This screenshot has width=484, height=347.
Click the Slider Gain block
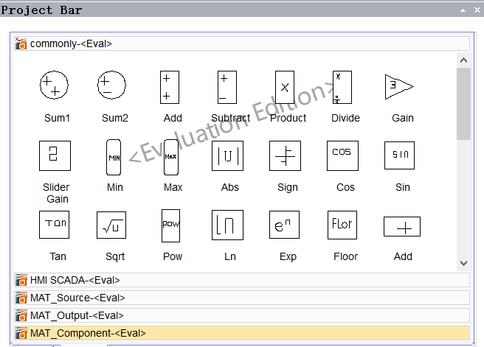click(55, 155)
